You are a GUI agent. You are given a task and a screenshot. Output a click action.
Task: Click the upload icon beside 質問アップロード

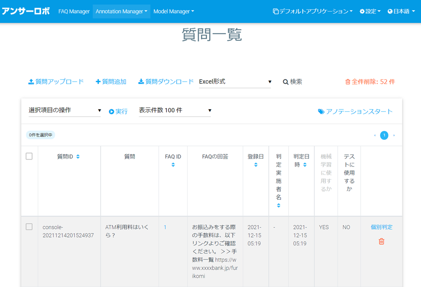[31, 81]
